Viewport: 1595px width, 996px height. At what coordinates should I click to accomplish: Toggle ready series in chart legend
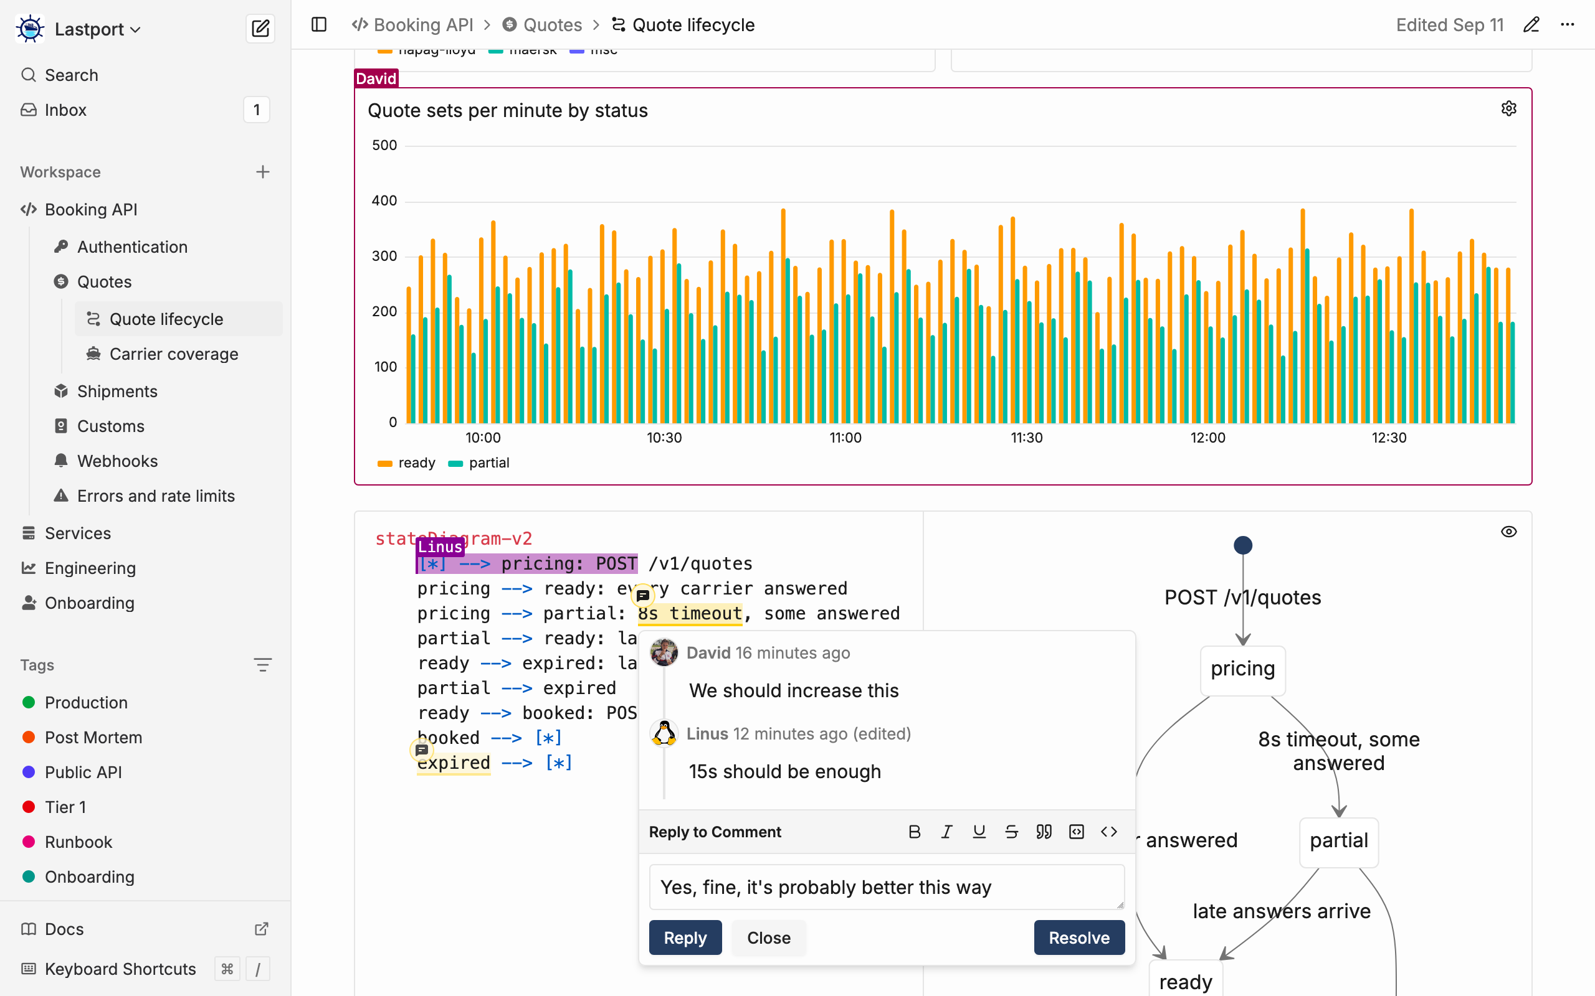coord(406,463)
